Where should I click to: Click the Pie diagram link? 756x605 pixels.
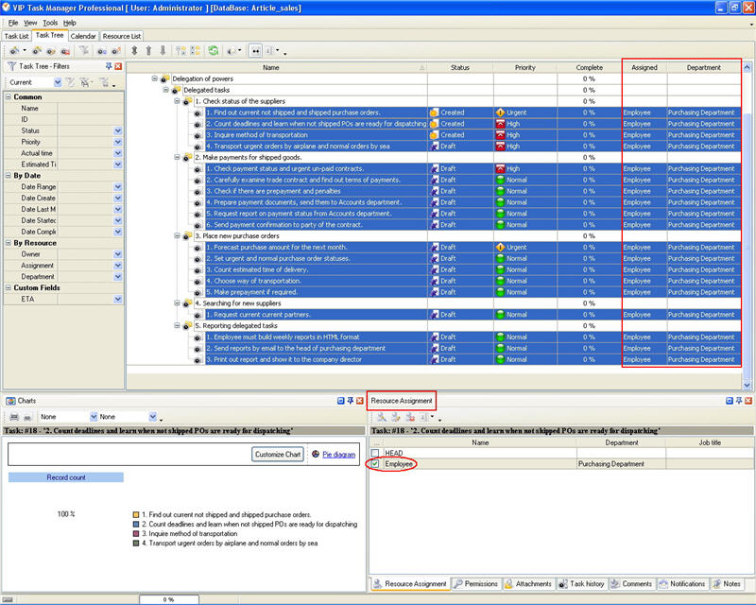point(339,455)
